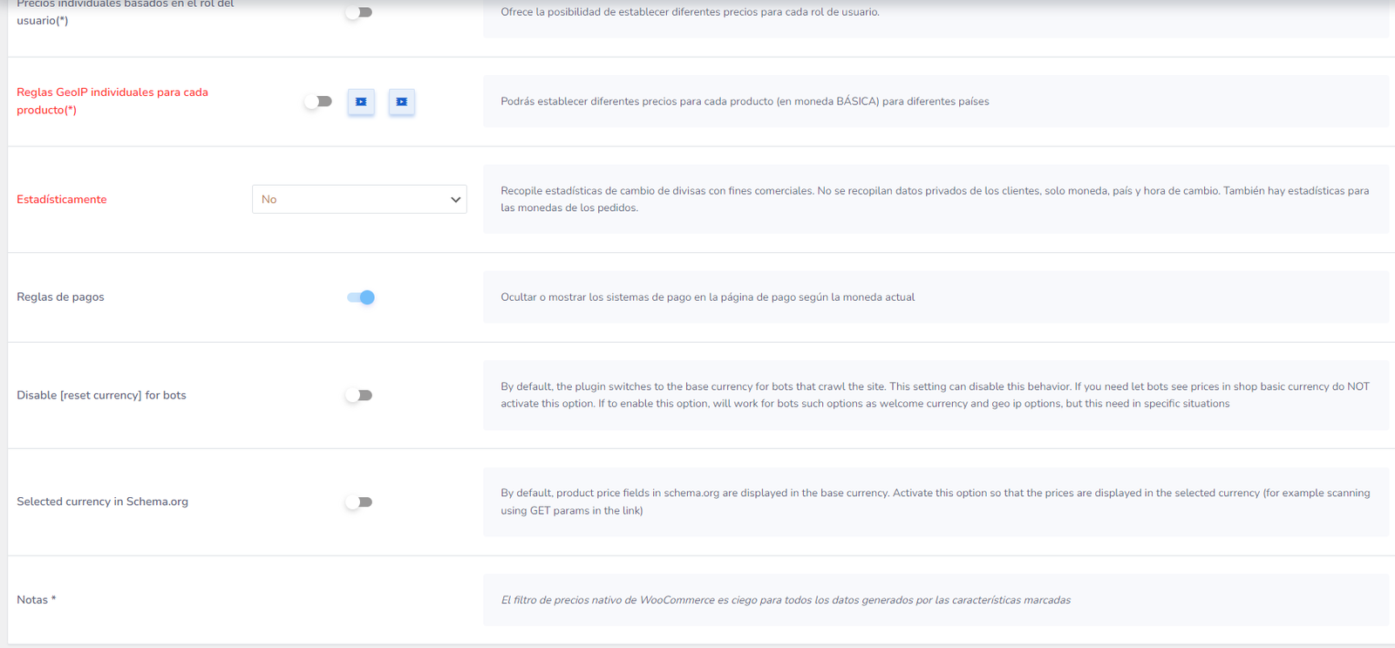Click the italic WooCommerce price filter note

coord(785,600)
